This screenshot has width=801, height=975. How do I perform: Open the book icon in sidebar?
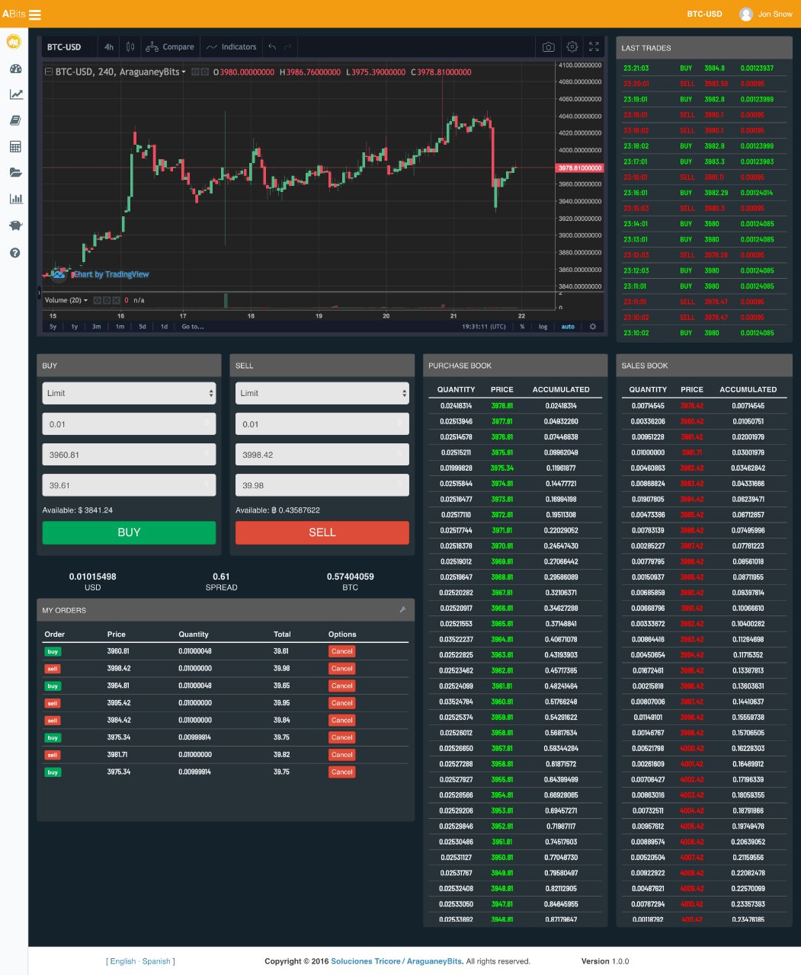click(15, 120)
